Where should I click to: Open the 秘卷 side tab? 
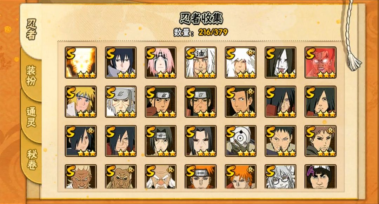(32, 159)
